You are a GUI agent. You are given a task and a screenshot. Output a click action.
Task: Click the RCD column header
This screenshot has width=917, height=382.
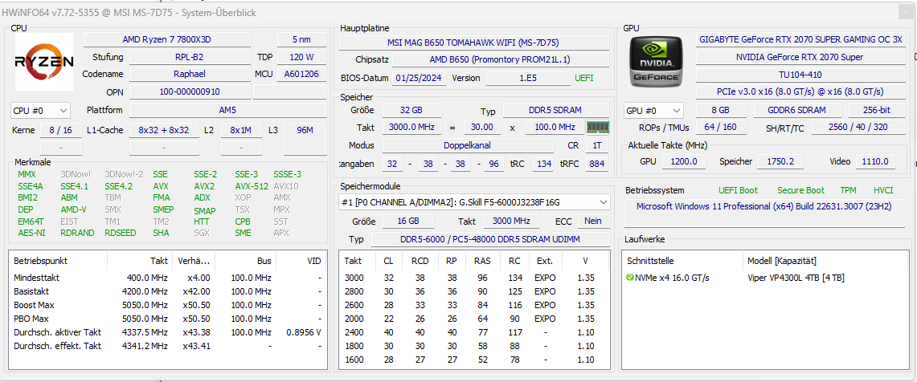tap(420, 261)
